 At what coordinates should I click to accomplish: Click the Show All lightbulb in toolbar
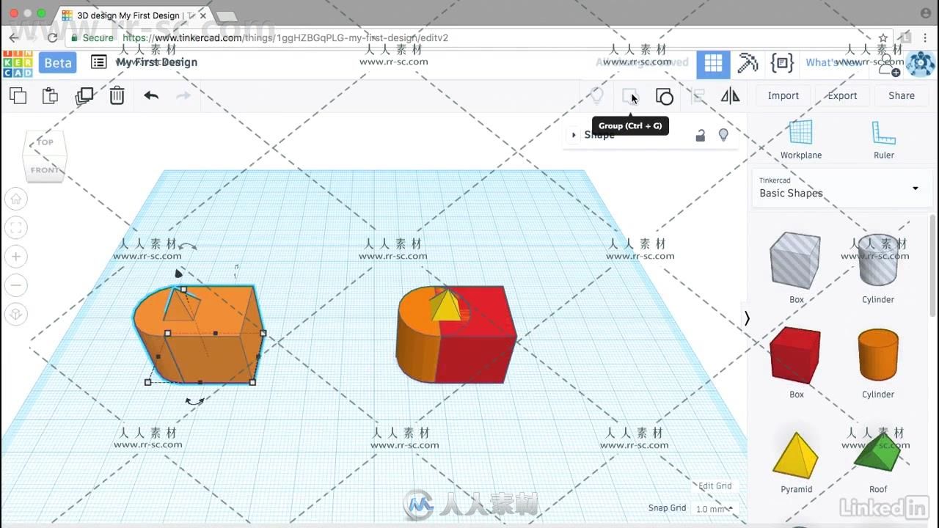(597, 95)
